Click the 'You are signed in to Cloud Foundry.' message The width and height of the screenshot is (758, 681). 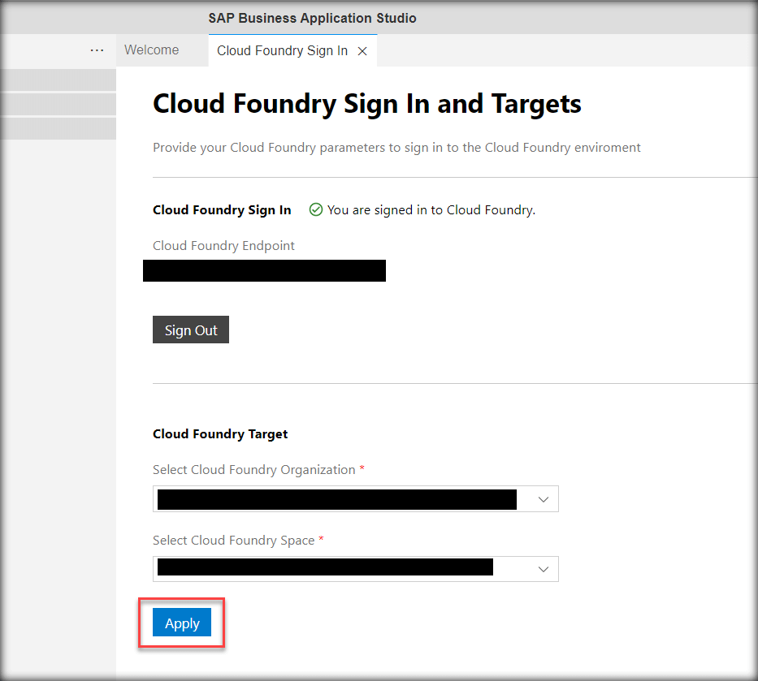coord(431,210)
